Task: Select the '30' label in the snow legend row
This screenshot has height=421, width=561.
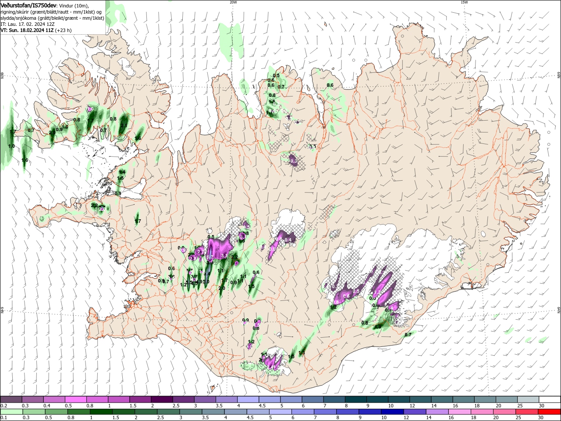Action: point(542,406)
